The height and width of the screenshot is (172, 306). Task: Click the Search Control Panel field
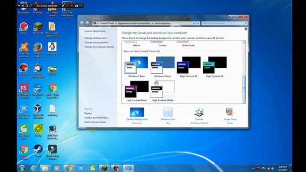click(224, 23)
